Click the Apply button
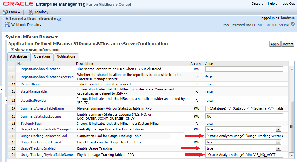Image resolution: width=297 pixels, height=162 pixels. (x=275, y=44)
